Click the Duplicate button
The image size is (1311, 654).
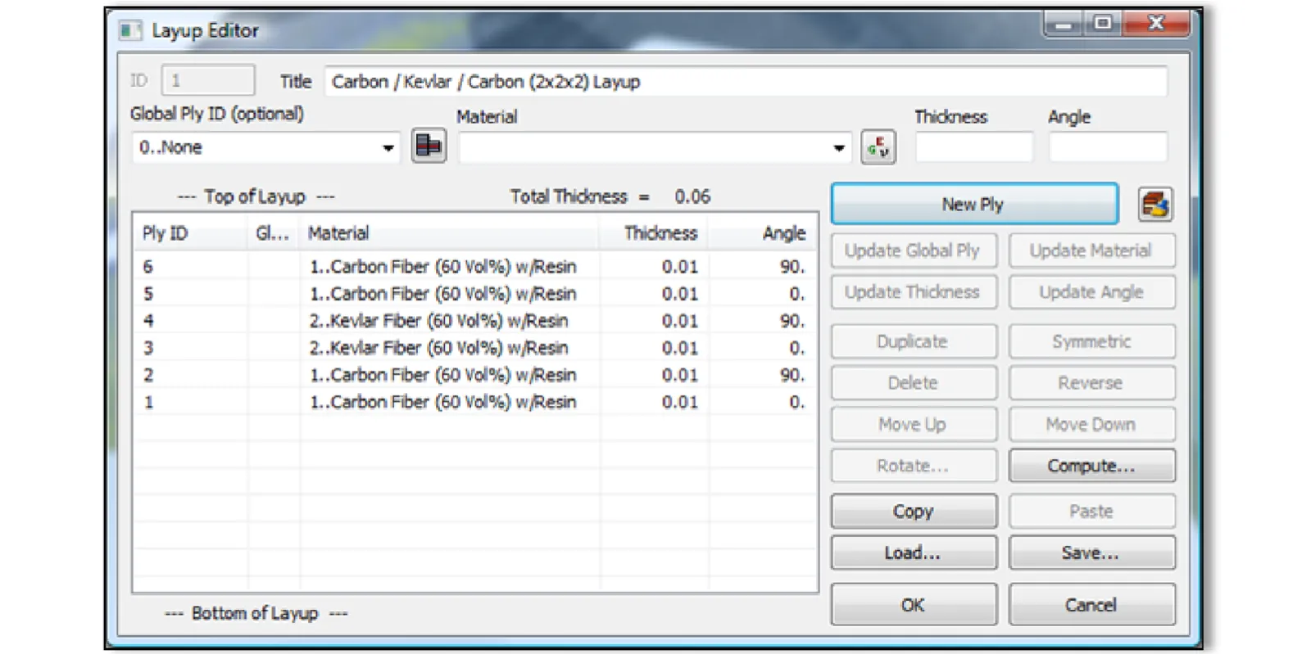(x=914, y=341)
